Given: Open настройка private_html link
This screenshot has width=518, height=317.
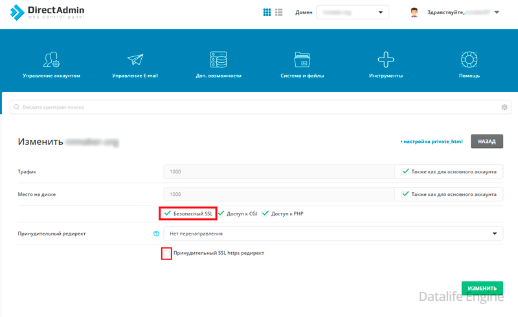Looking at the screenshot, I should point(433,141).
